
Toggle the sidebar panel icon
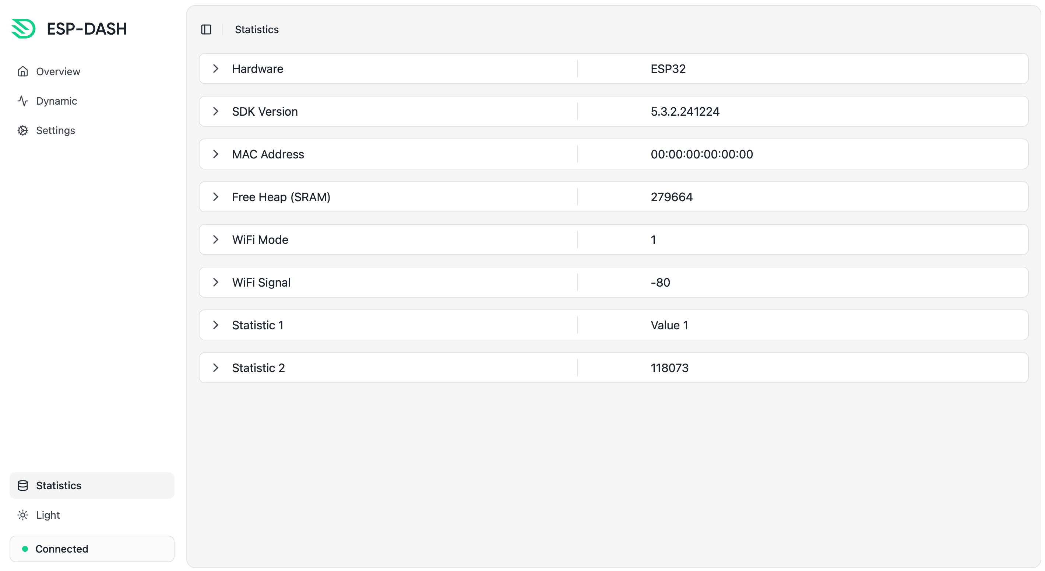point(206,29)
